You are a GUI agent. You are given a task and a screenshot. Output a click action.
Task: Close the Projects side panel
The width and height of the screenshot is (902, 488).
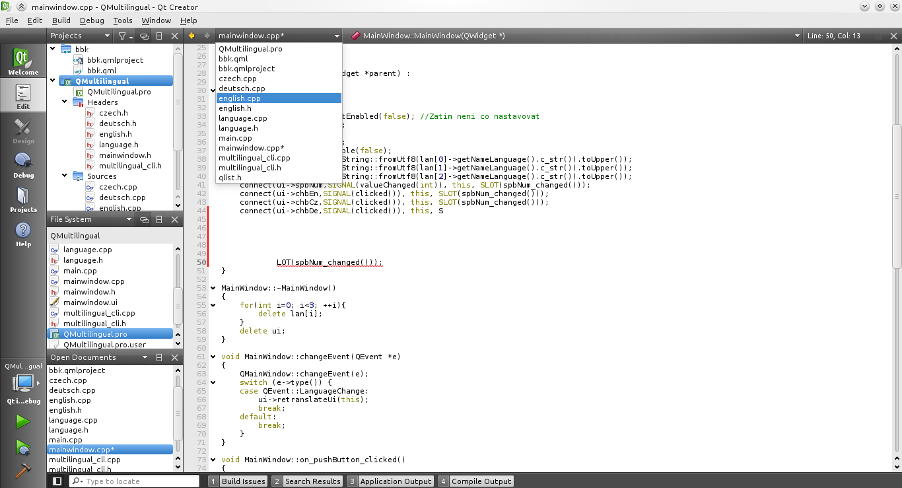click(174, 36)
